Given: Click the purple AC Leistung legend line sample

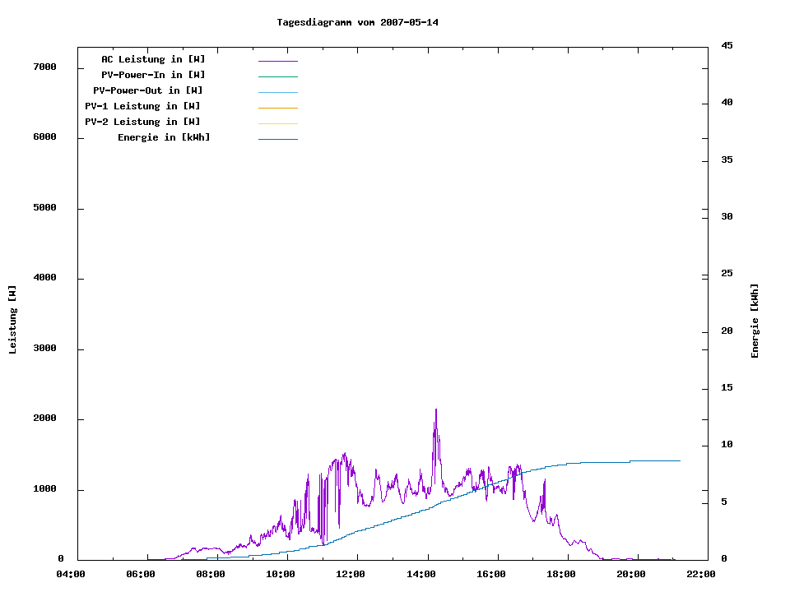Looking at the screenshot, I should pyautogui.click(x=277, y=61).
